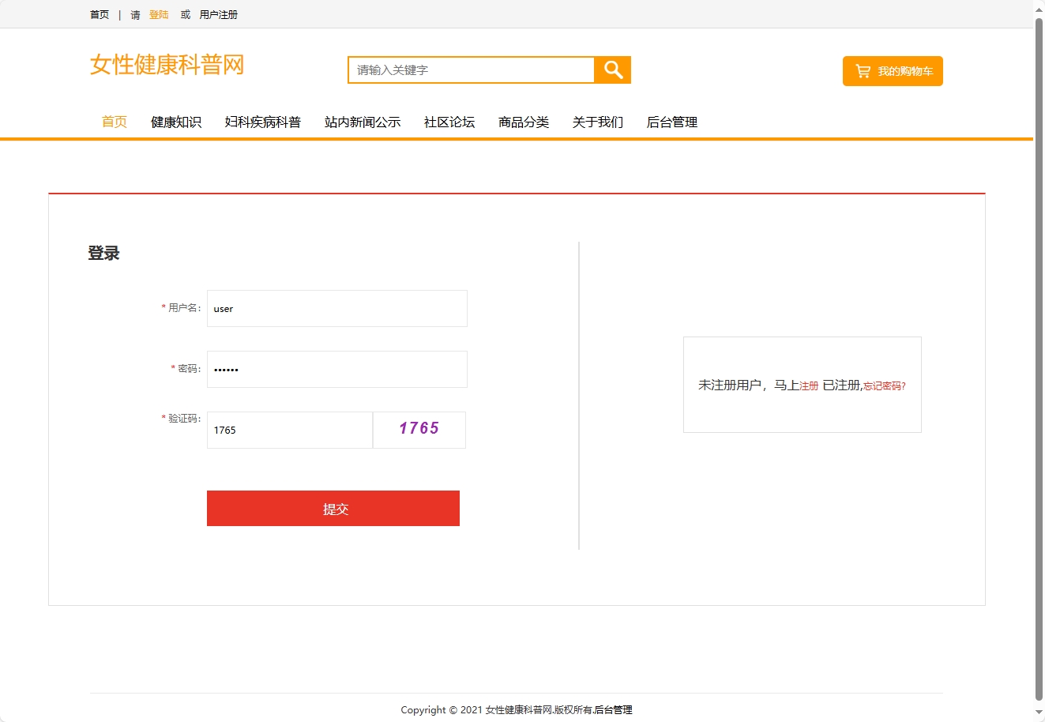The height and width of the screenshot is (722, 1045).
Task: Click the 用户名 username input field
Action: click(x=336, y=308)
